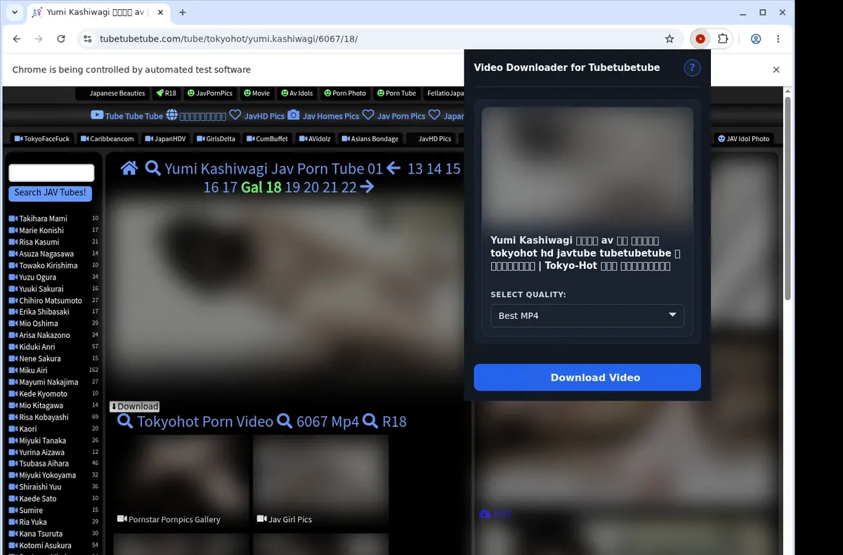Click the camera icon beside Marie Konishi
This screenshot has width=843, height=555.
[13, 230]
